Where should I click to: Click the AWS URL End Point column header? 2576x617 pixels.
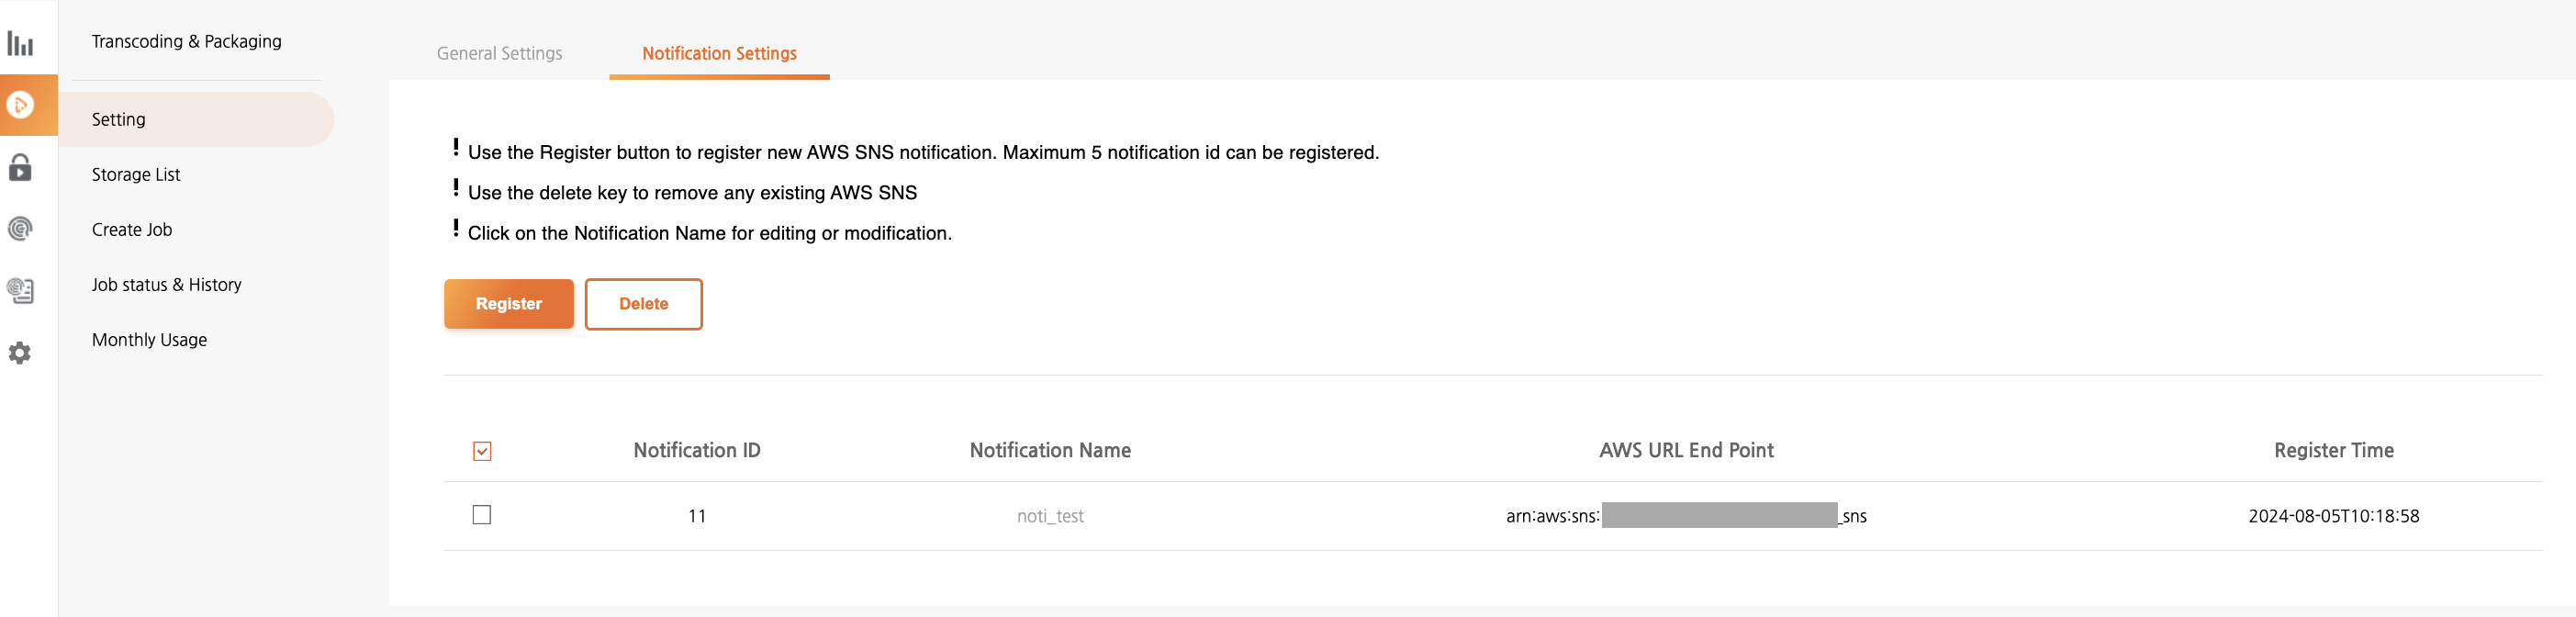[x=1686, y=450]
